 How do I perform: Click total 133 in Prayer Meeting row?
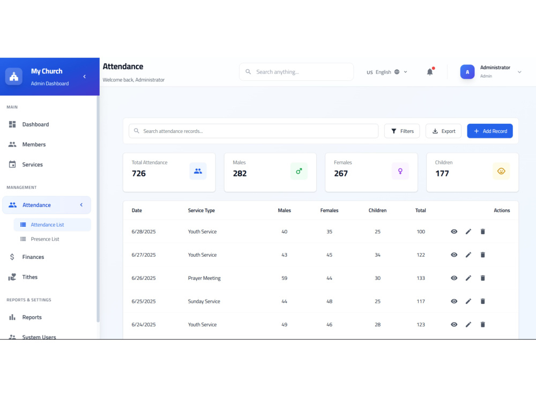[x=421, y=278]
